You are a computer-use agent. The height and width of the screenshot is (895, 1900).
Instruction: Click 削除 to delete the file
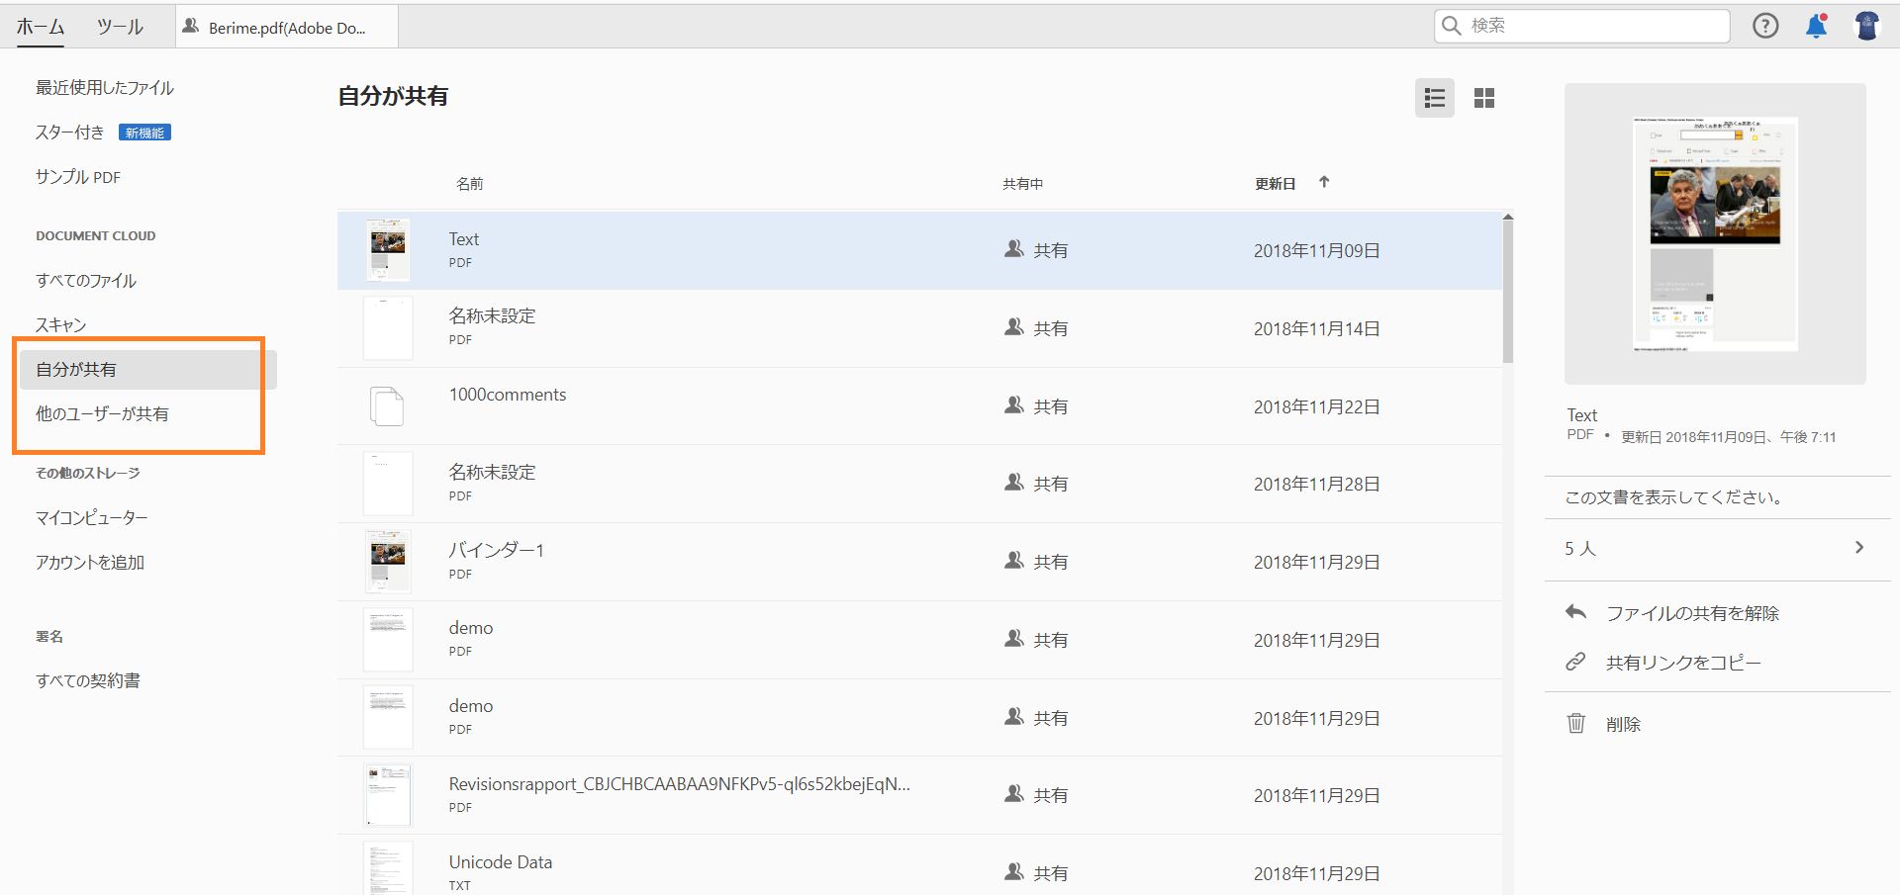(1623, 724)
